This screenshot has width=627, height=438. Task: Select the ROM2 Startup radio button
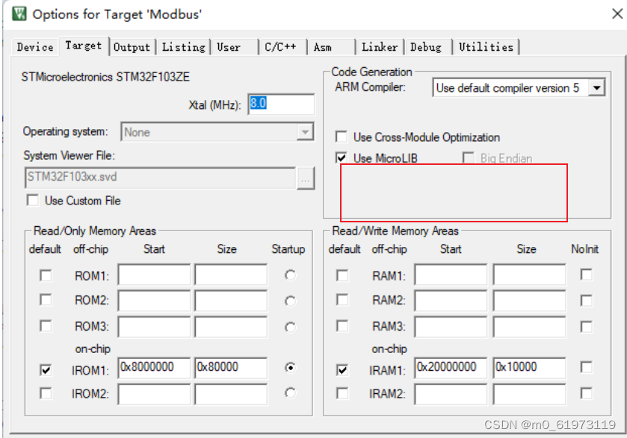point(290,301)
